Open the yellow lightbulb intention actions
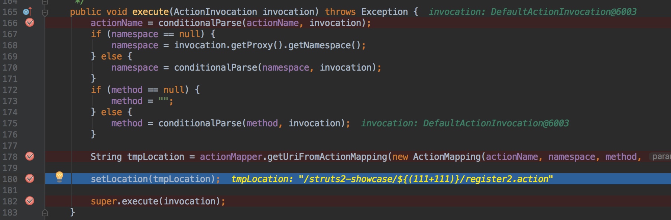Viewport: 671px width, 220px height. point(59,177)
